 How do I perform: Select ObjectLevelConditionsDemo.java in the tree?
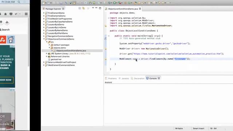click(71, 51)
